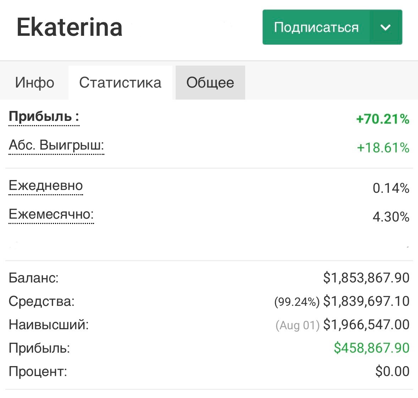Click the 0.14% daily value
Screen dimensions: 418x398
point(391,188)
